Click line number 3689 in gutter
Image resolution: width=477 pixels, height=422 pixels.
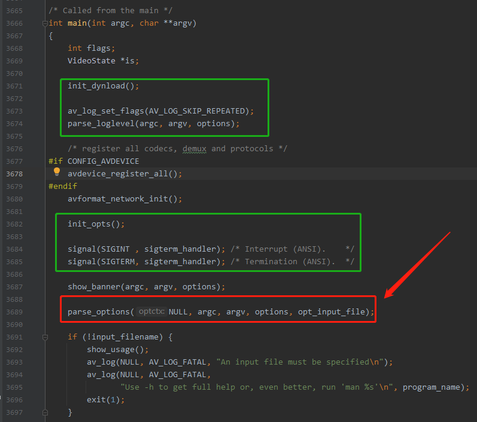pyautogui.click(x=14, y=312)
